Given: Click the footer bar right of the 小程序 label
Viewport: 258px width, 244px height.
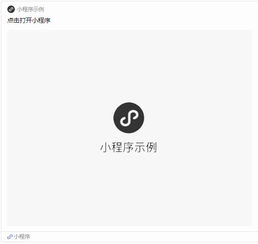Looking at the screenshot, I should (143, 237).
